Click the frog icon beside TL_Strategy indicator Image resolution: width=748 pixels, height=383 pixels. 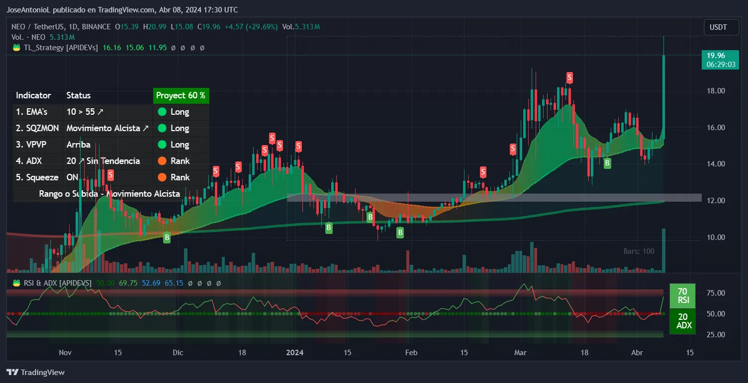pyautogui.click(x=16, y=48)
